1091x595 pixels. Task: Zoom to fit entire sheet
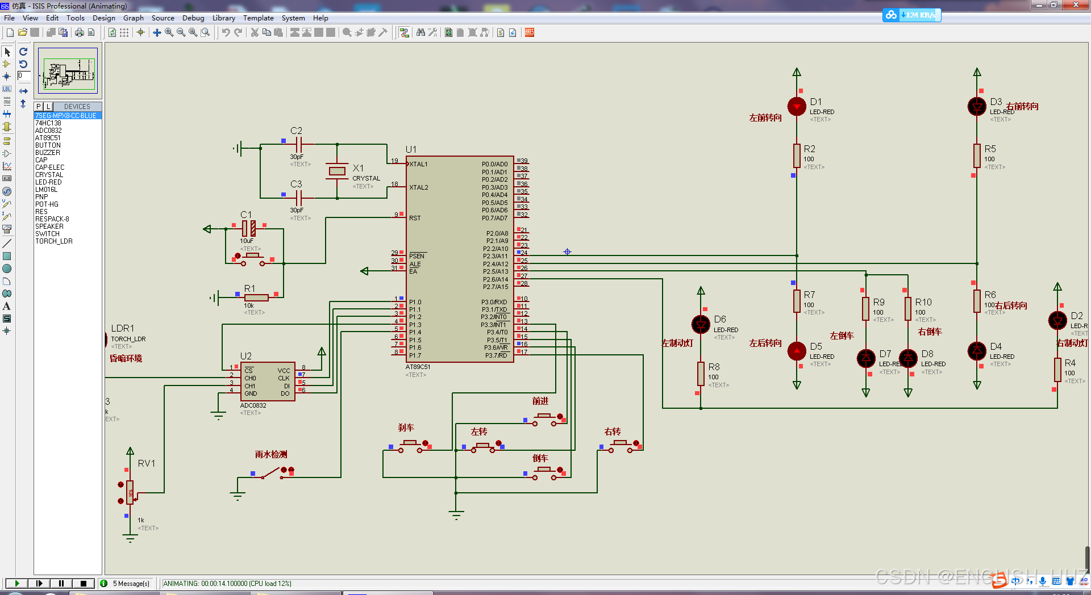(193, 32)
